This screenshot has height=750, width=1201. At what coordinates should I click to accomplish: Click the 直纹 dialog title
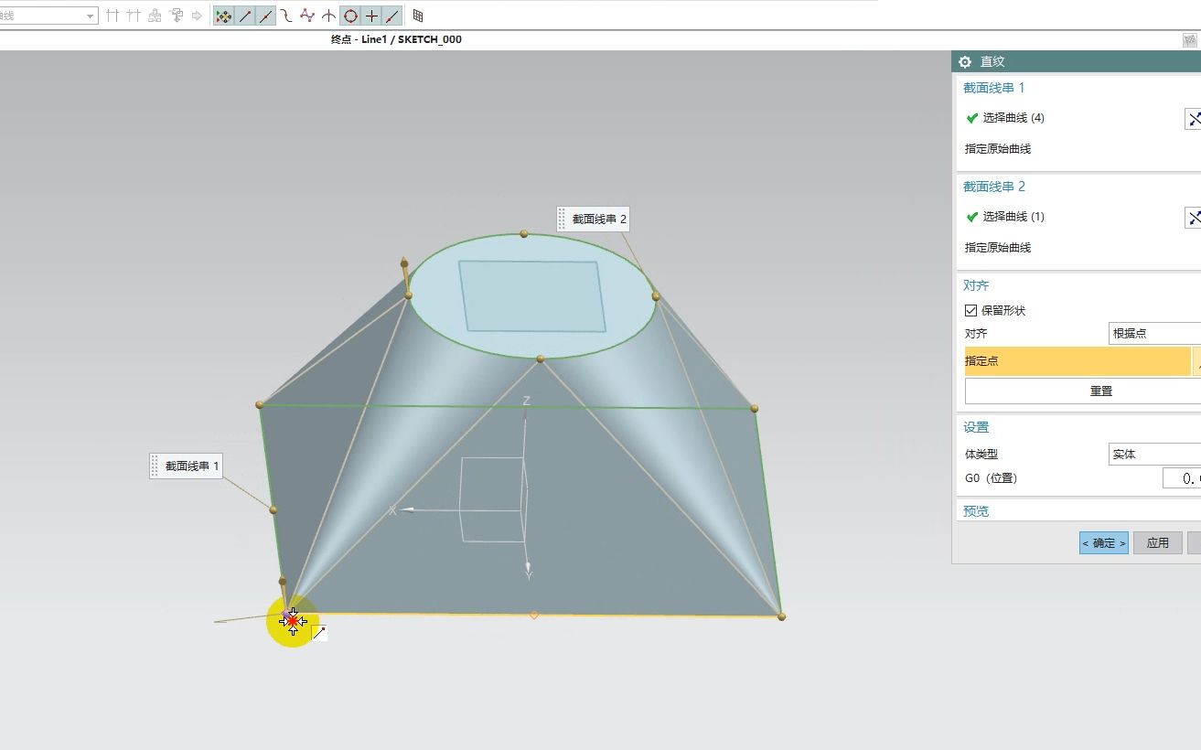coord(992,62)
